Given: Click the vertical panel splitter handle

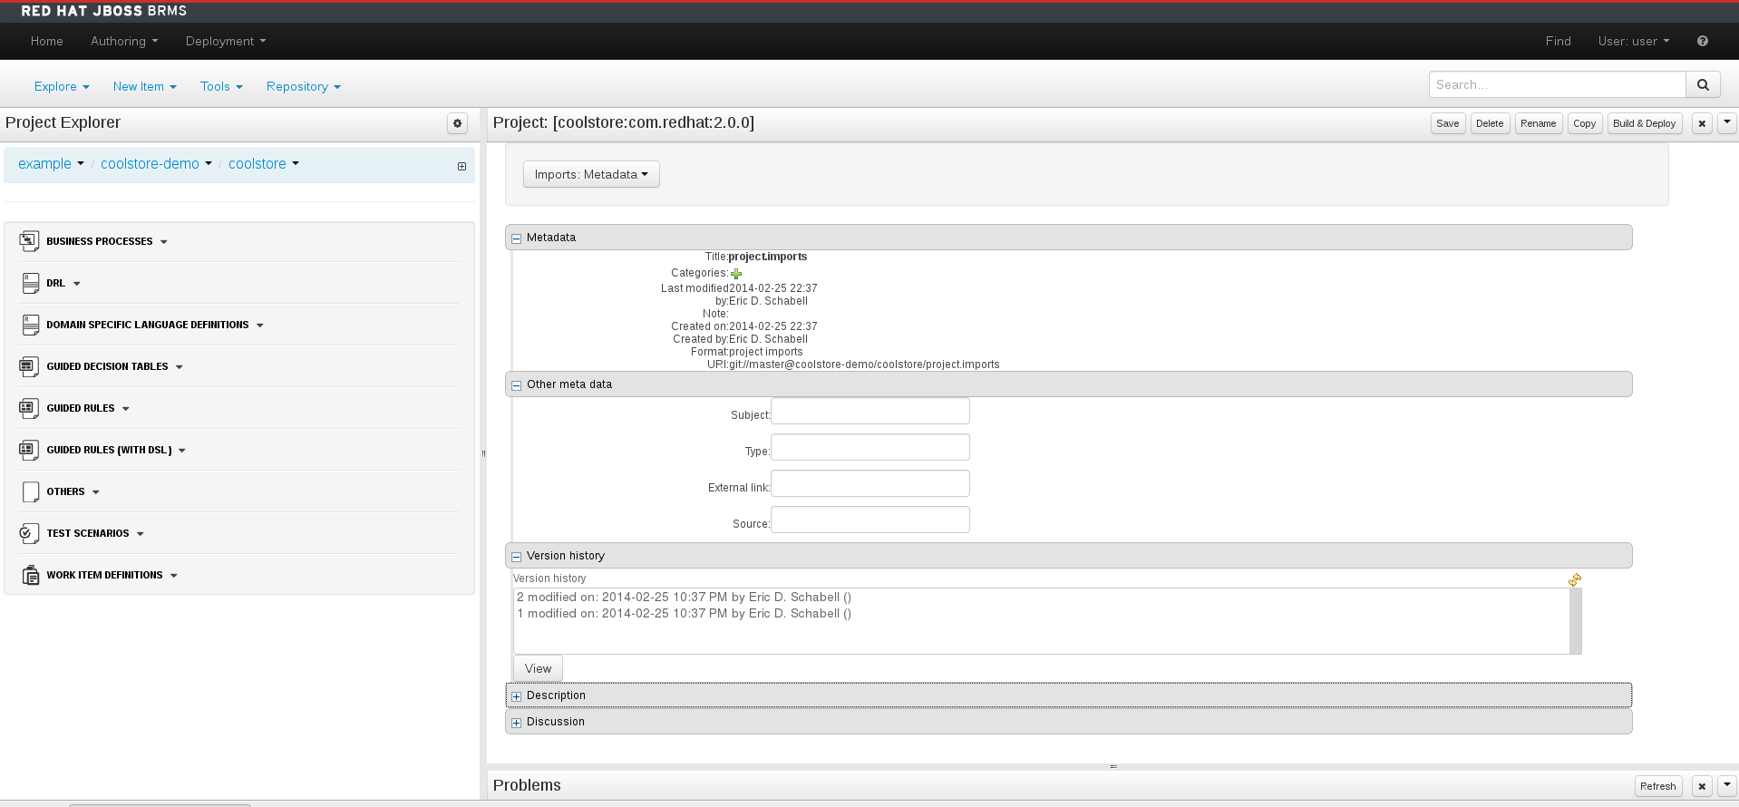Looking at the screenshot, I should 483,453.
